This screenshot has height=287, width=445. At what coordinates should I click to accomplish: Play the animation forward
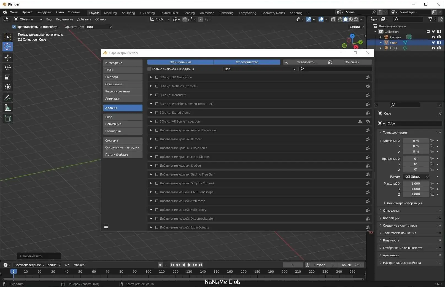tap(189, 265)
